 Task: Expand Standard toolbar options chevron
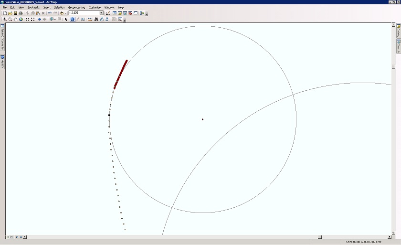[x=147, y=14]
